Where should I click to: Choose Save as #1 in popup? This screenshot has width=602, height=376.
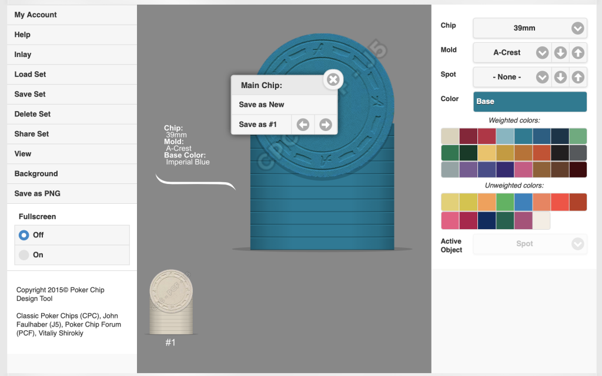[x=261, y=125]
